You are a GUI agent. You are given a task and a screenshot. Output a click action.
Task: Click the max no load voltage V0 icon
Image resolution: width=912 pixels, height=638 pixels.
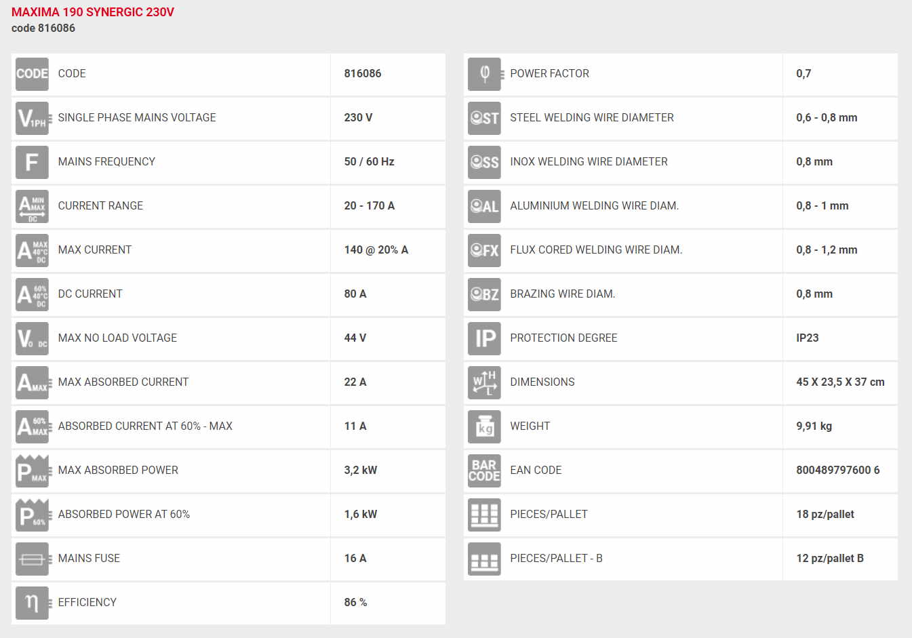[32, 338]
